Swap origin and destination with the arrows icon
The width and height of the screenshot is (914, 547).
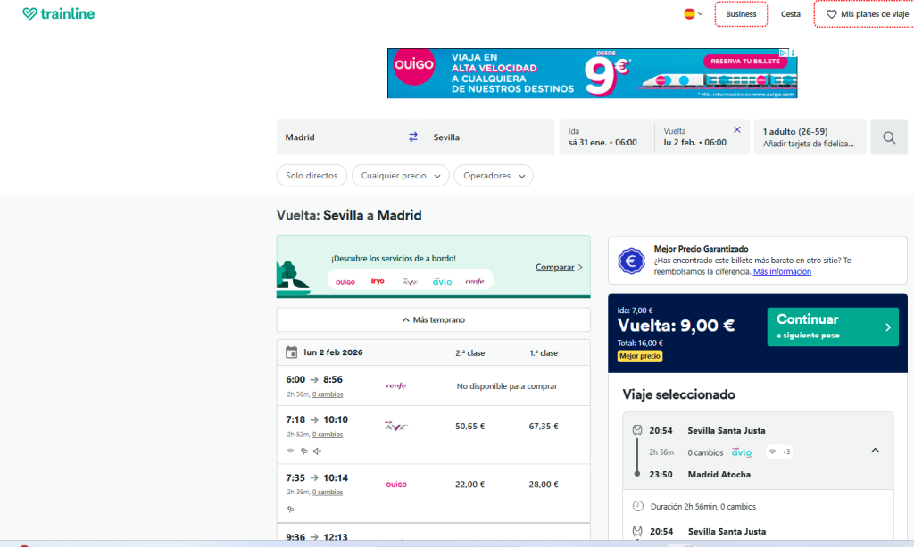pyautogui.click(x=412, y=137)
